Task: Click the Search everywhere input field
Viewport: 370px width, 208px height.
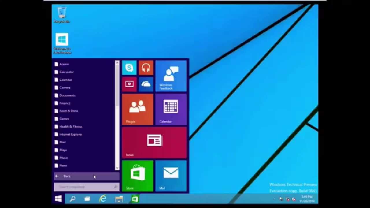Action: click(x=86, y=187)
